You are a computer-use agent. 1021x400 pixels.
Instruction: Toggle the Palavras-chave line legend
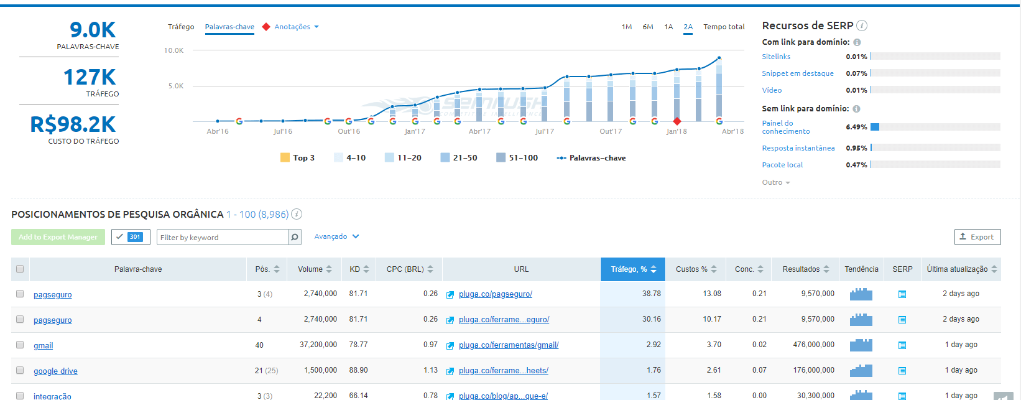pos(591,158)
